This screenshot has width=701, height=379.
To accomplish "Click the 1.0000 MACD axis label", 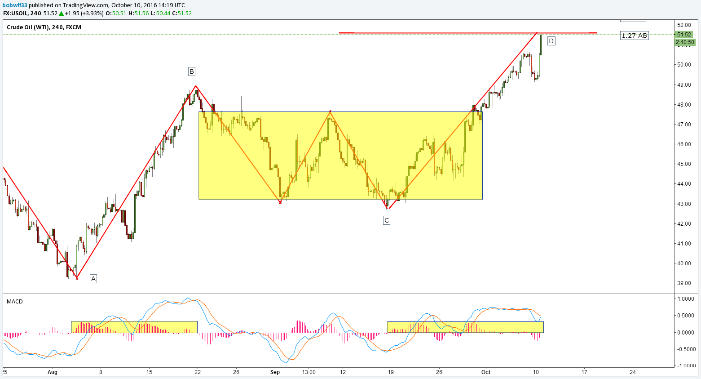I will pos(686,299).
